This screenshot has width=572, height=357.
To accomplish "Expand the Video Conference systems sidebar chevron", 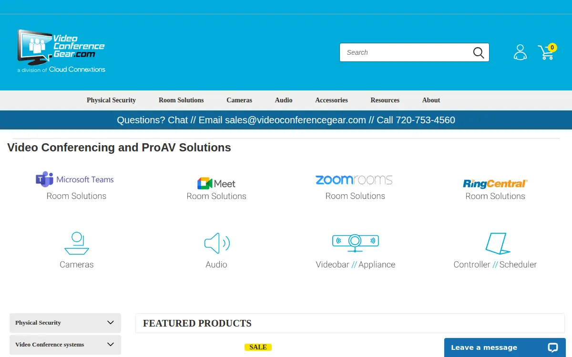I will click(x=111, y=345).
